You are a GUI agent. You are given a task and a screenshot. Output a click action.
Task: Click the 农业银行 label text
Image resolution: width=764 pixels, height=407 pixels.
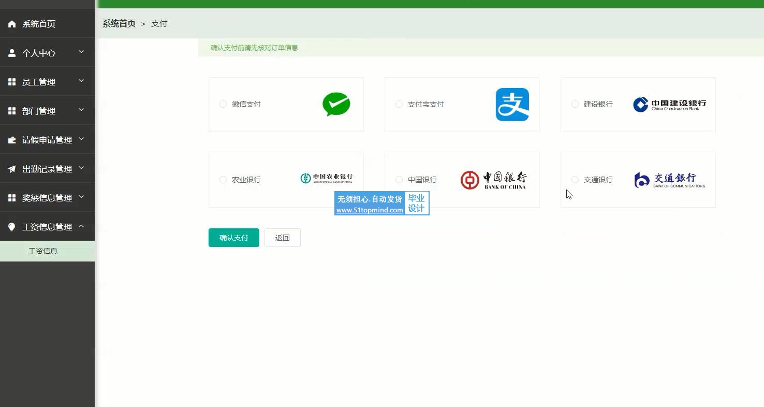246,180
